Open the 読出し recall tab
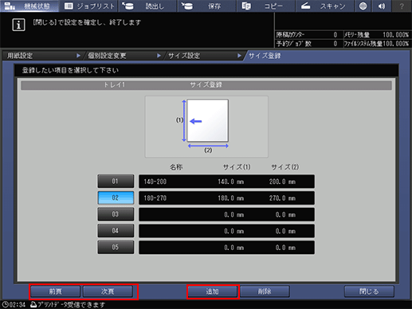 (147, 6)
